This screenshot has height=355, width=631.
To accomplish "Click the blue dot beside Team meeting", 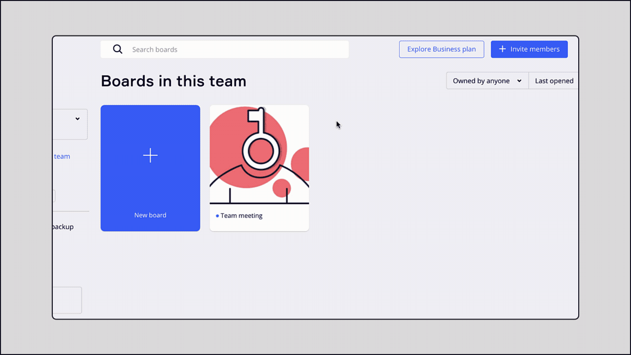I will 217,215.
